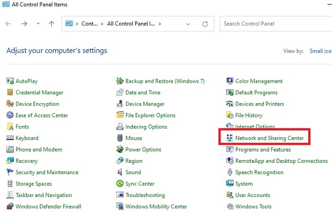332x213 pixels.
Task: Open the Troubleshooting icon
Action: (x=120, y=195)
